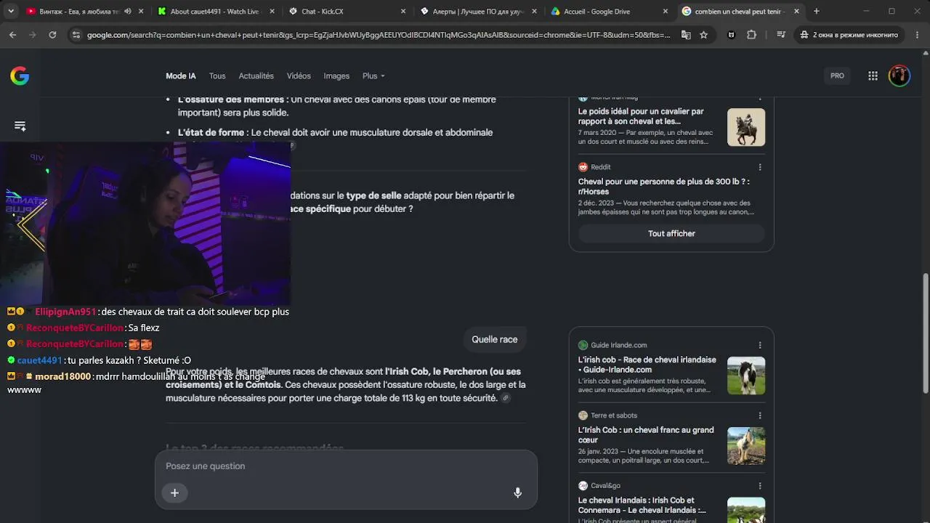Reload the current page

coord(52,35)
